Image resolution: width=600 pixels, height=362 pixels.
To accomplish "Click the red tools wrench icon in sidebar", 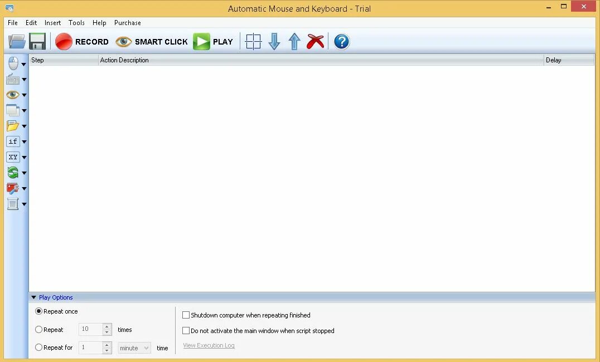I will [13, 188].
